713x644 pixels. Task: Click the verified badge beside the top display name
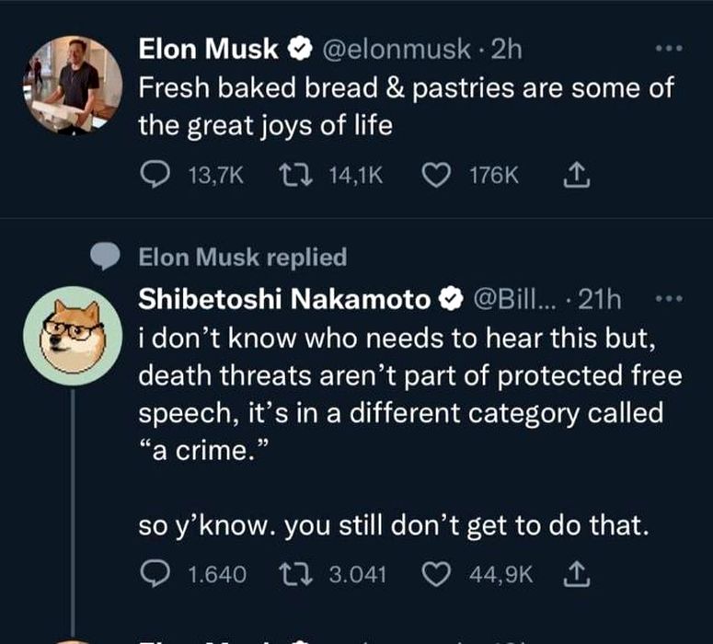click(x=302, y=50)
